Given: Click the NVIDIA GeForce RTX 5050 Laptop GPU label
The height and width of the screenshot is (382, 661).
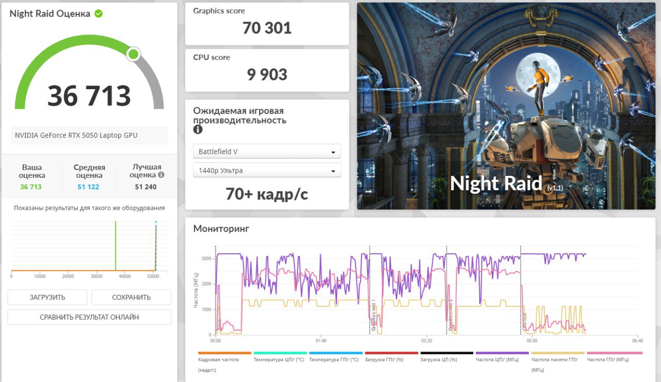Looking at the screenshot, I should [x=76, y=136].
